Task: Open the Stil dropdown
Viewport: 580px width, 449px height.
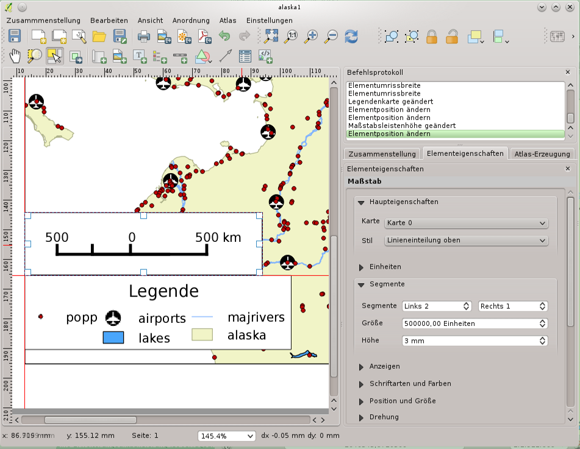Action: click(466, 240)
